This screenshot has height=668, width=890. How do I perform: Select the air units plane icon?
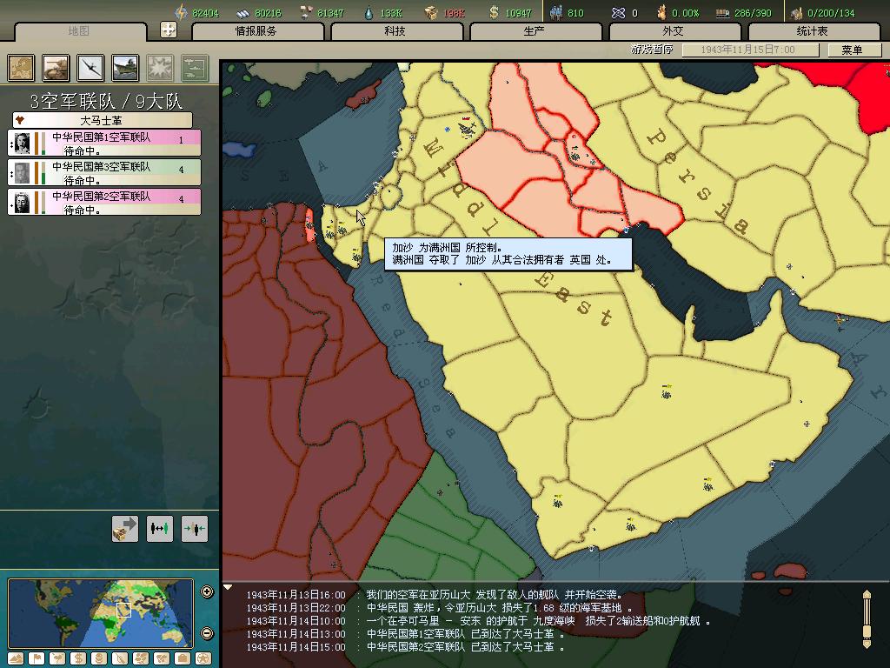point(90,68)
